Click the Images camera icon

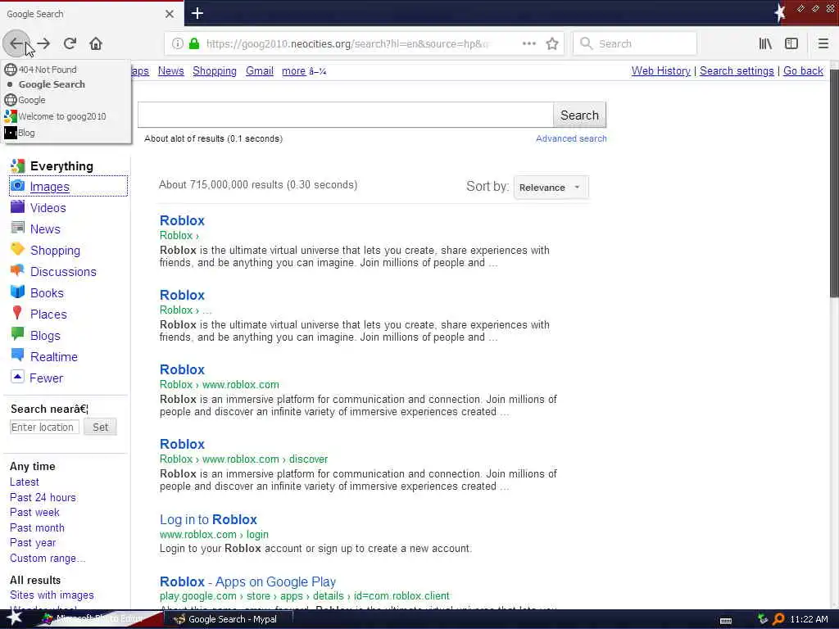(x=18, y=186)
